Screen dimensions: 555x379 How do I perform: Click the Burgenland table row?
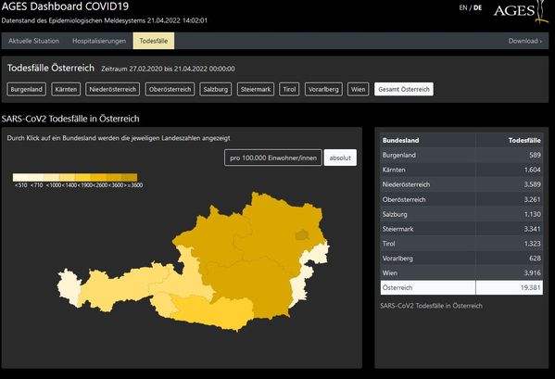point(461,155)
